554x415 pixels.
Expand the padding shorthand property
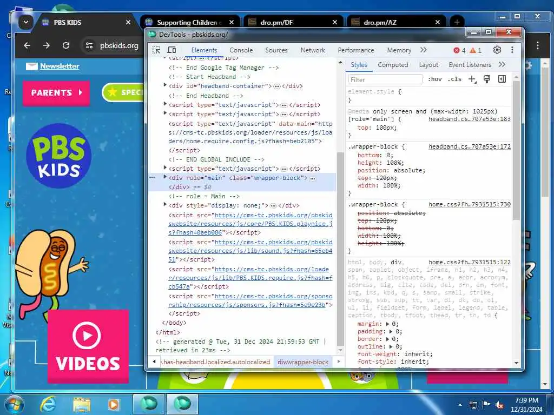(x=391, y=332)
